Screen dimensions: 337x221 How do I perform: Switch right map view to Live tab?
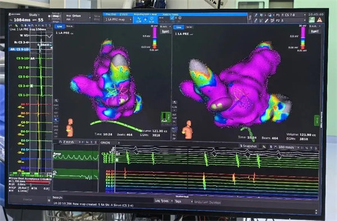179,27
